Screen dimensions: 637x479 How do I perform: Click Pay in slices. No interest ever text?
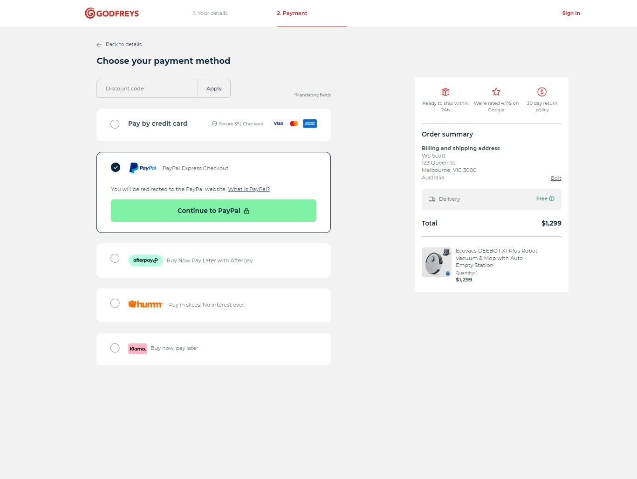pos(207,305)
